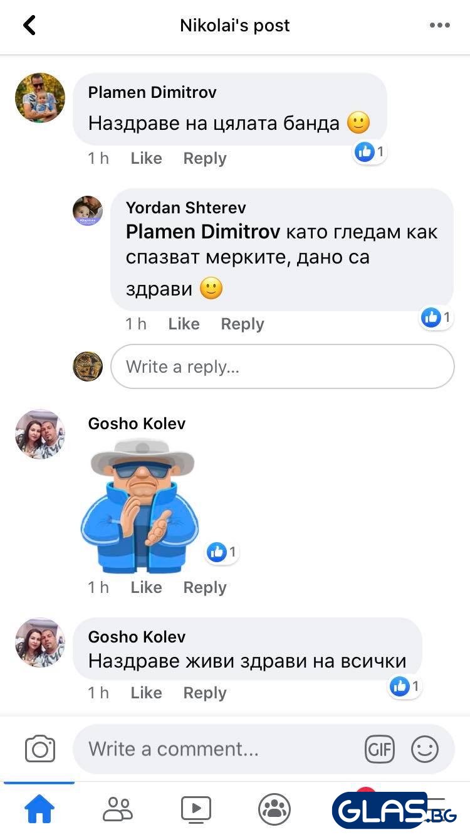The height and width of the screenshot is (837, 470).
Task: Go back using the back arrow
Action: (x=29, y=25)
